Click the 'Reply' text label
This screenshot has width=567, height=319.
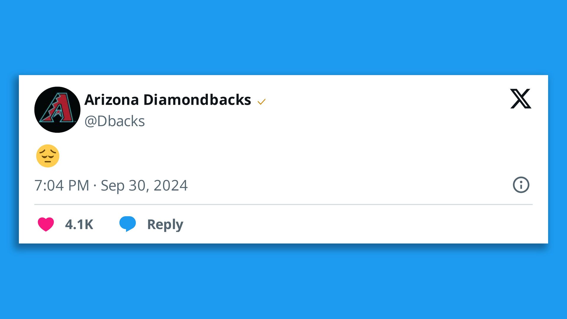tap(165, 224)
